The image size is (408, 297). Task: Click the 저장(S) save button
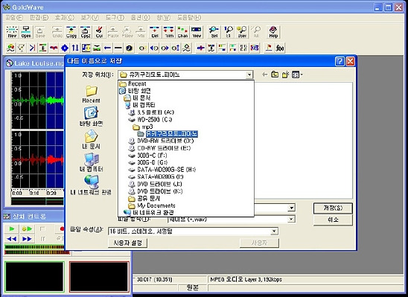pos(333,208)
